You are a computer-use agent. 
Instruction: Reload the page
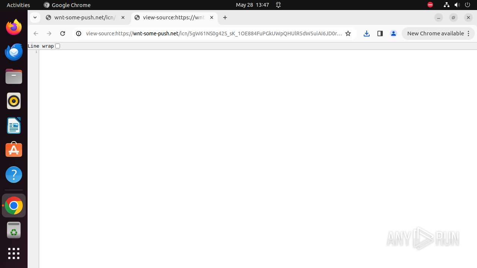click(x=63, y=33)
